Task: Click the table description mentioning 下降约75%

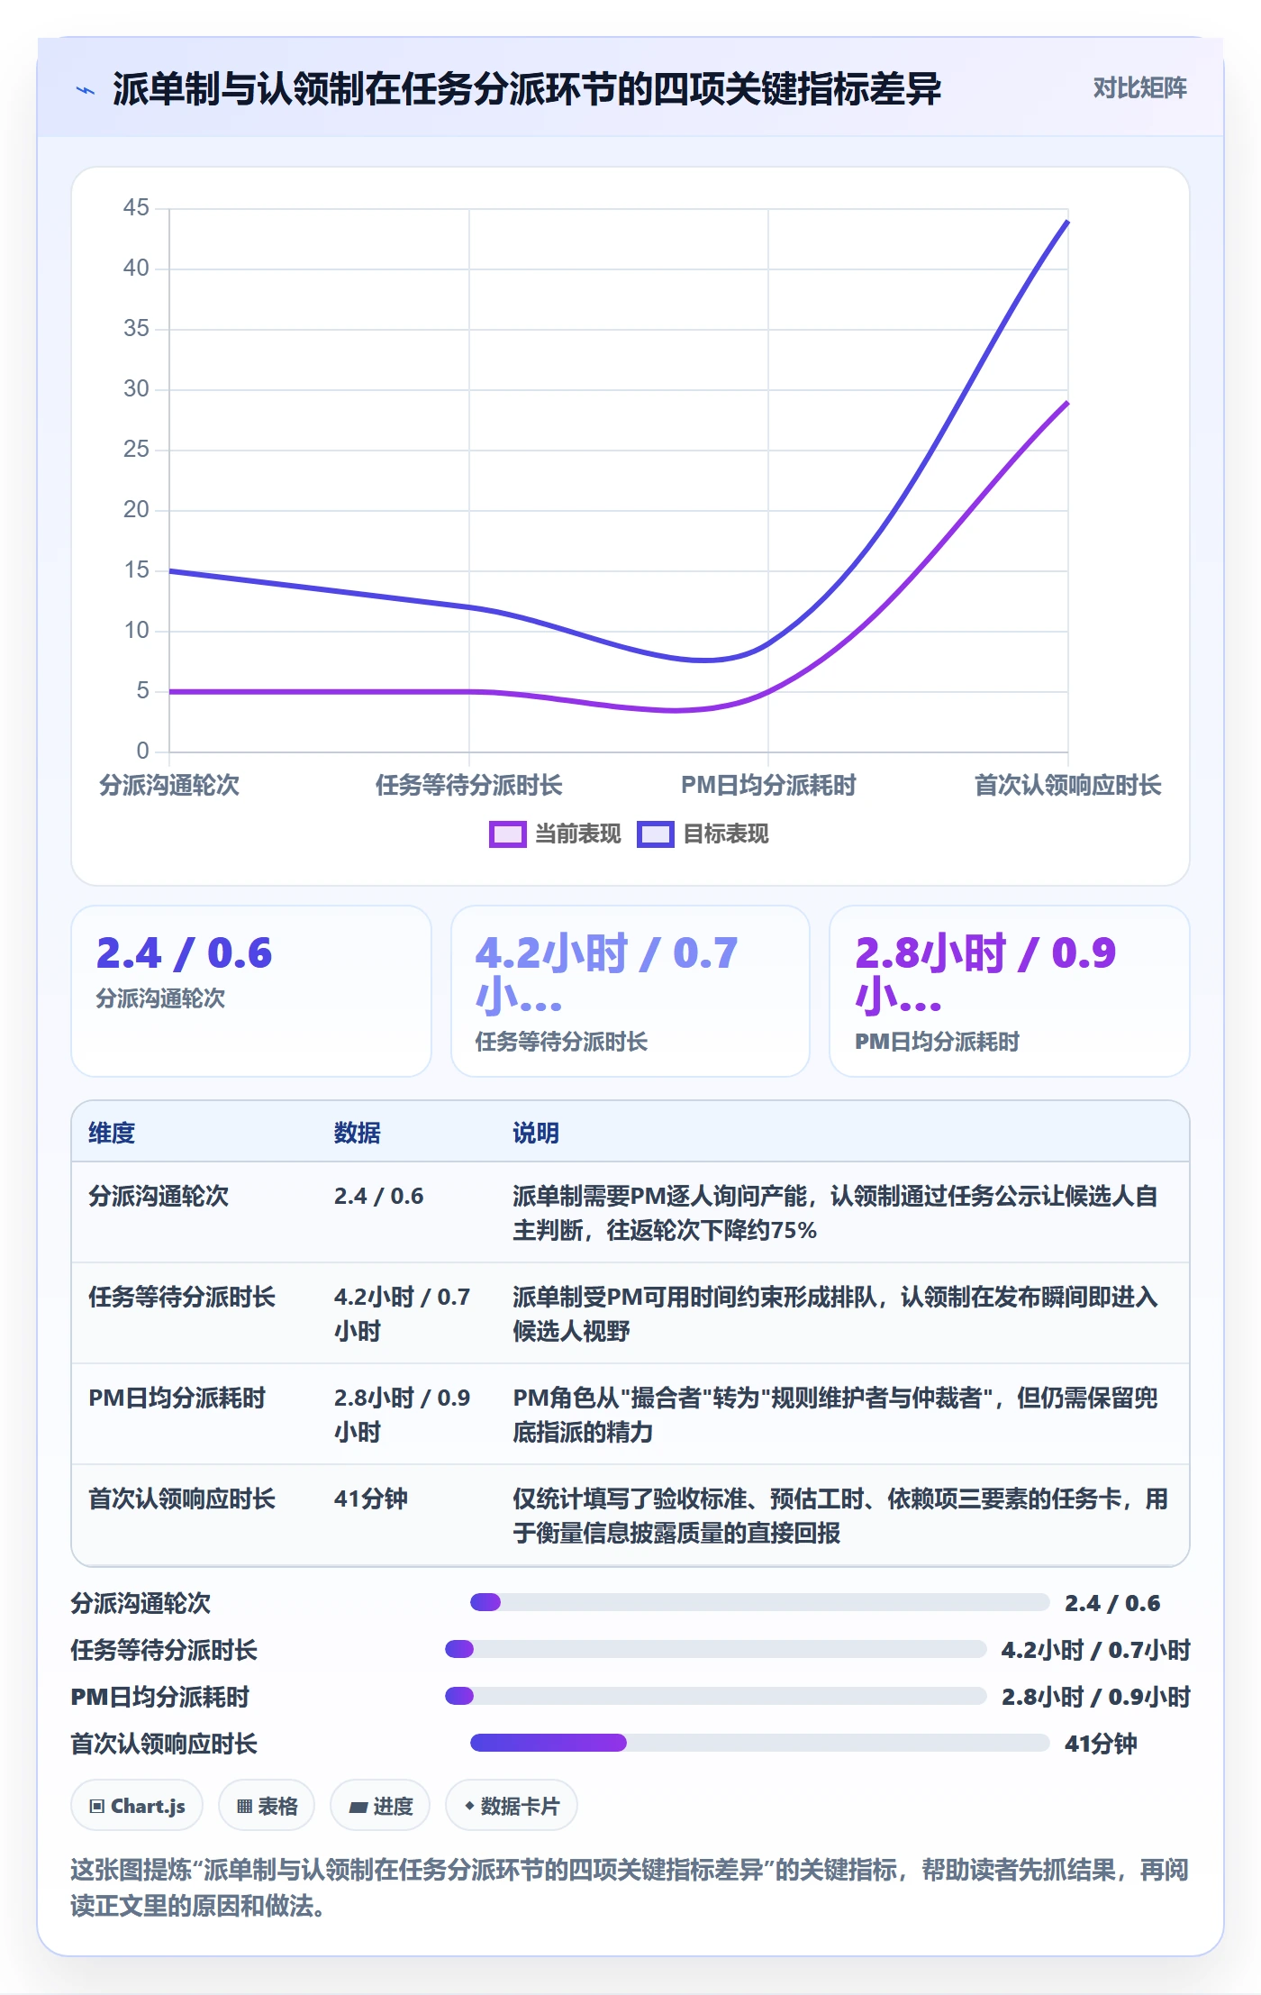Action: point(835,1213)
